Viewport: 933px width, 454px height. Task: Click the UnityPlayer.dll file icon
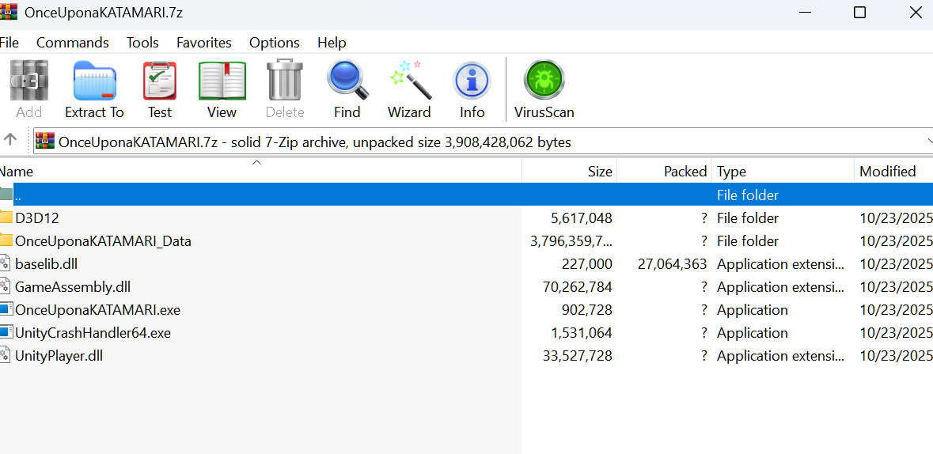tap(5, 355)
